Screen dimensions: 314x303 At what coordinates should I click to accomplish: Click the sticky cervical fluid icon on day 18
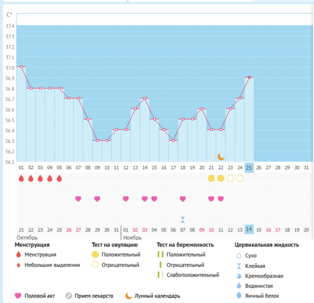tap(182, 219)
